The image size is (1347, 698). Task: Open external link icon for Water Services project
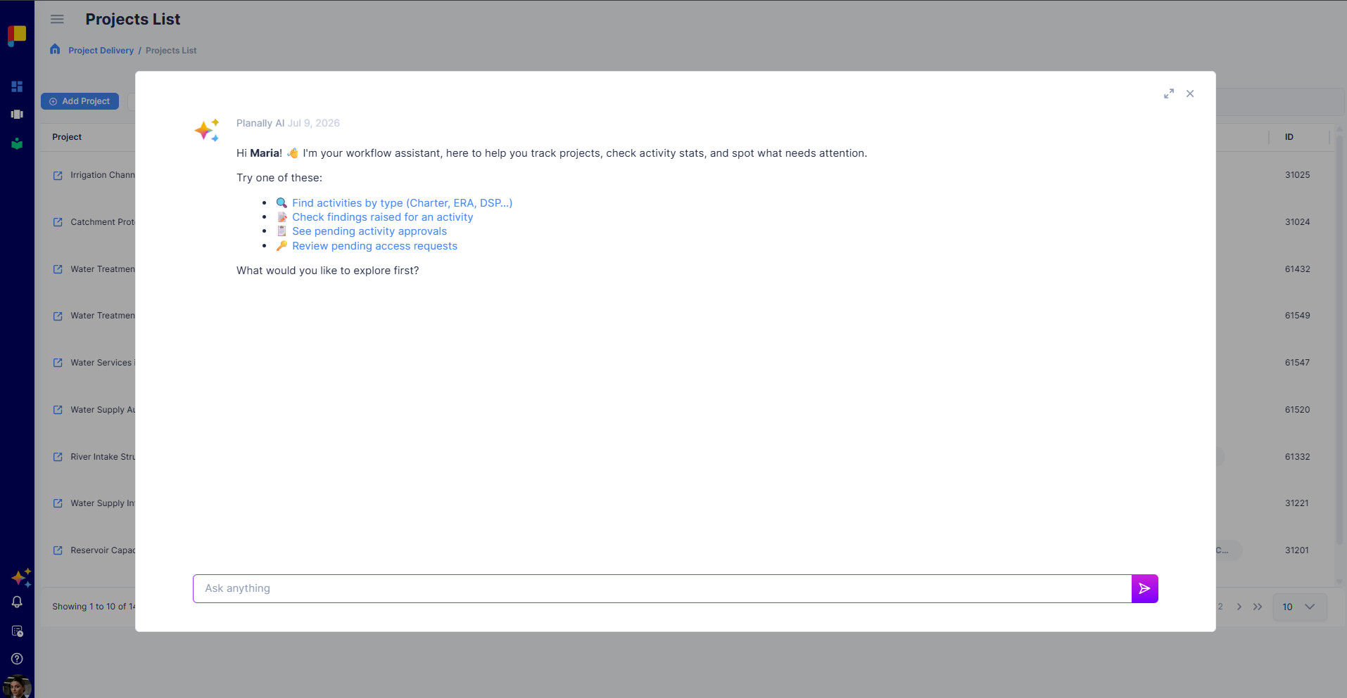(58, 363)
